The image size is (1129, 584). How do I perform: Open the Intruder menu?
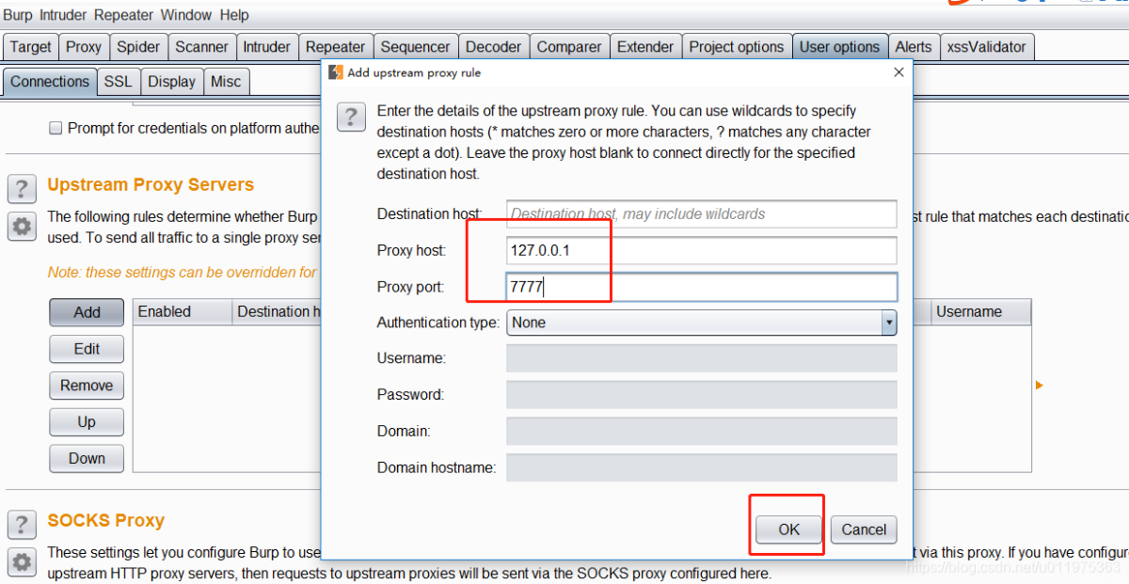[64, 15]
